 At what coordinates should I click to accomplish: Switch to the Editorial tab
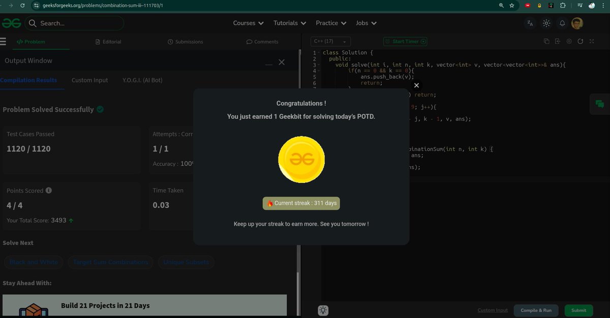(108, 42)
